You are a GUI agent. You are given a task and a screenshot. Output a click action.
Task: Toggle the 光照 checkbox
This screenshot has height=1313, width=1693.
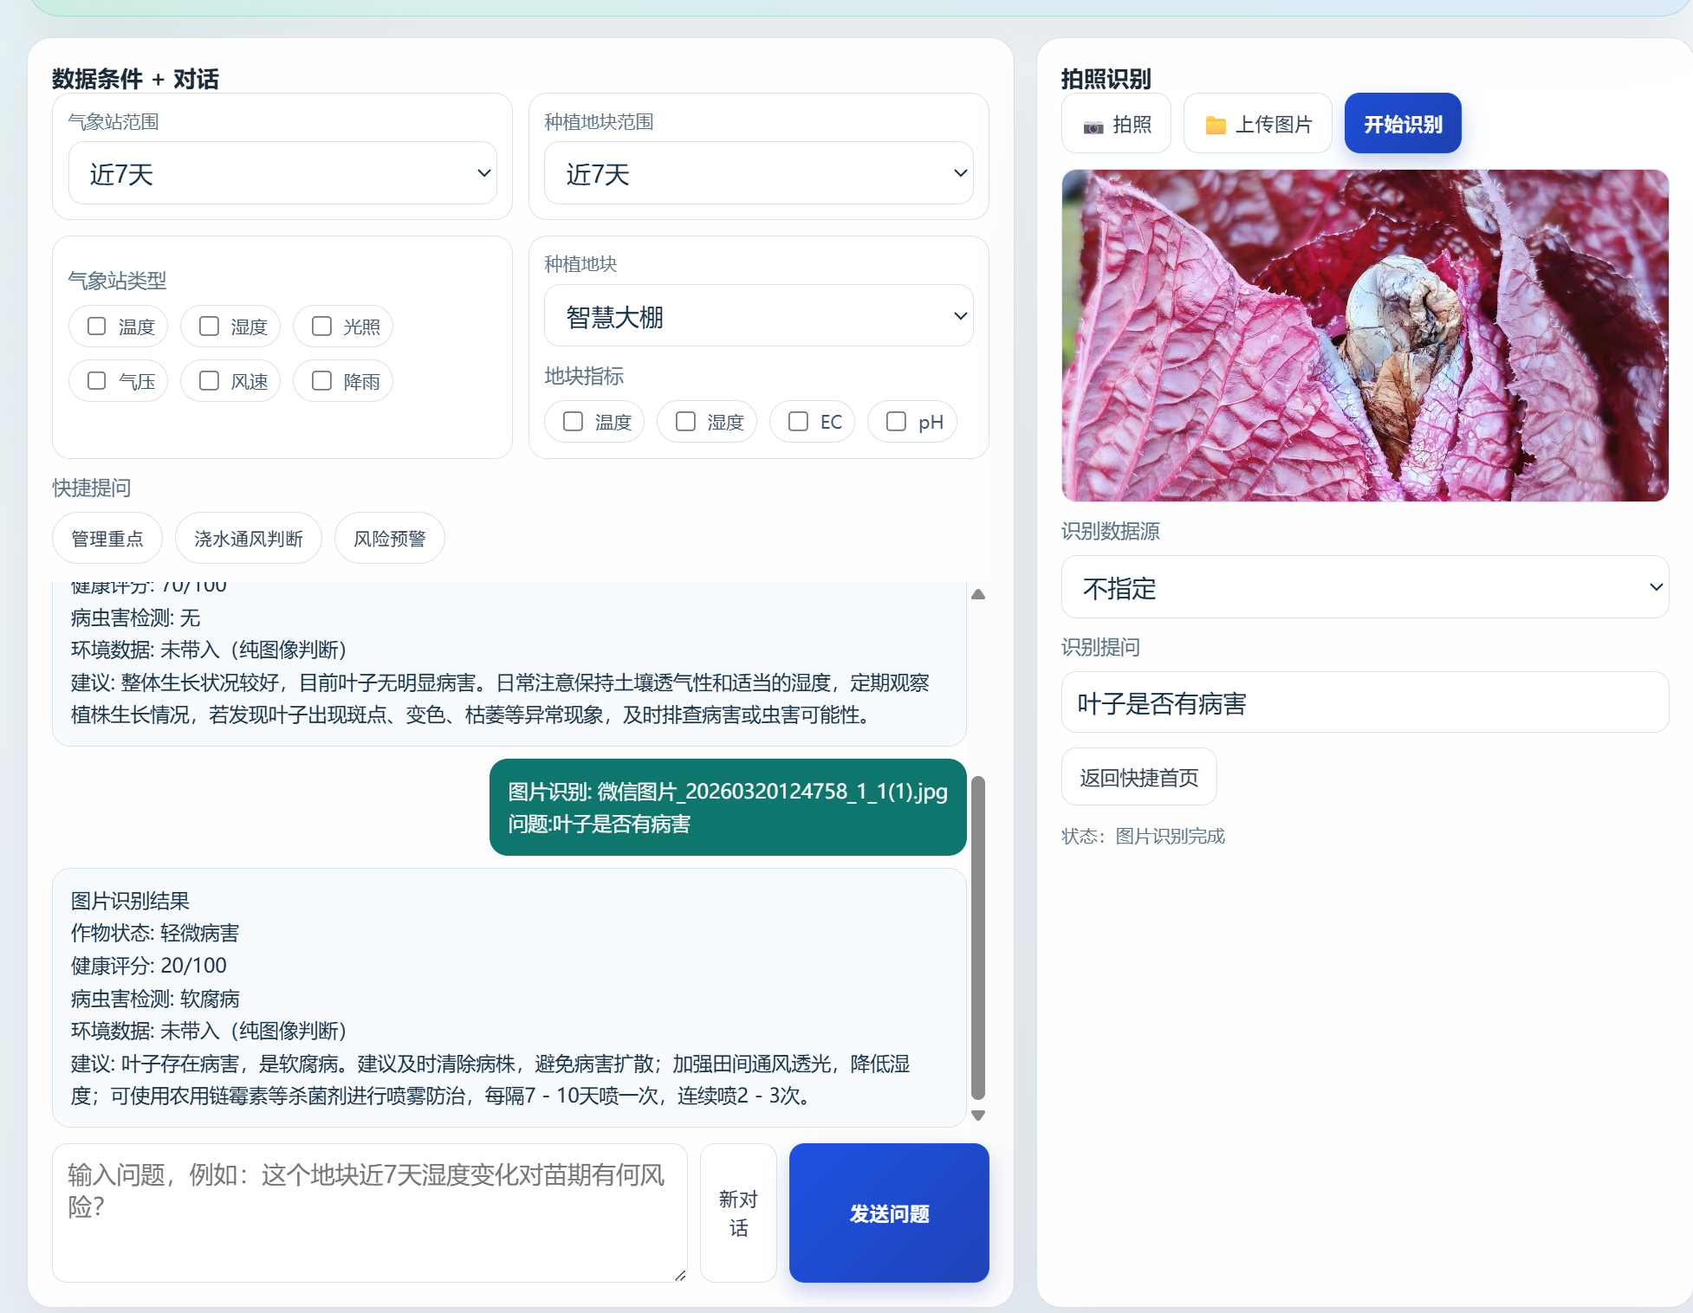tap(321, 327)
